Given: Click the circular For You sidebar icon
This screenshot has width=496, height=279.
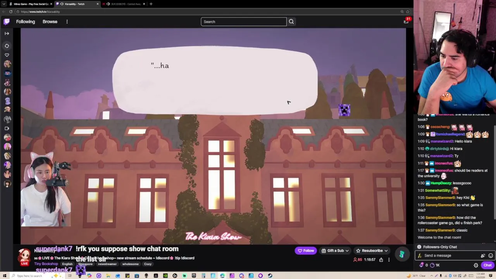Looking at the screenshot, I should coord(7,46).
